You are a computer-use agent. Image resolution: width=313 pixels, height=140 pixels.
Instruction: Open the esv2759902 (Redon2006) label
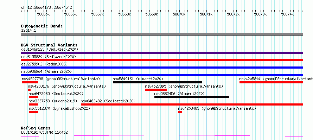coord(44,64)
